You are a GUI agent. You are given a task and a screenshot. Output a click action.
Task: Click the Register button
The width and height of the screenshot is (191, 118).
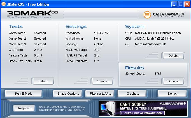pos(24,108)
